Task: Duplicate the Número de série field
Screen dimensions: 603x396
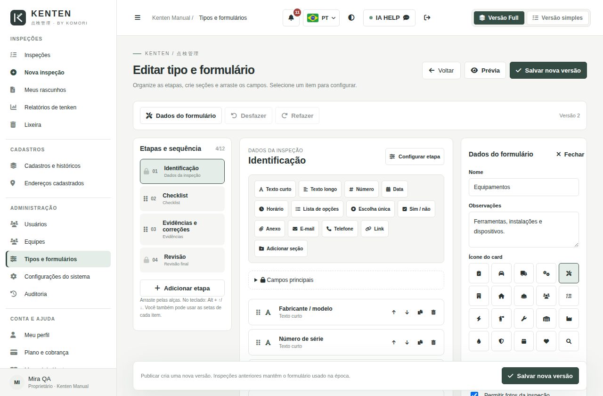Action: (x=420, y=342)
